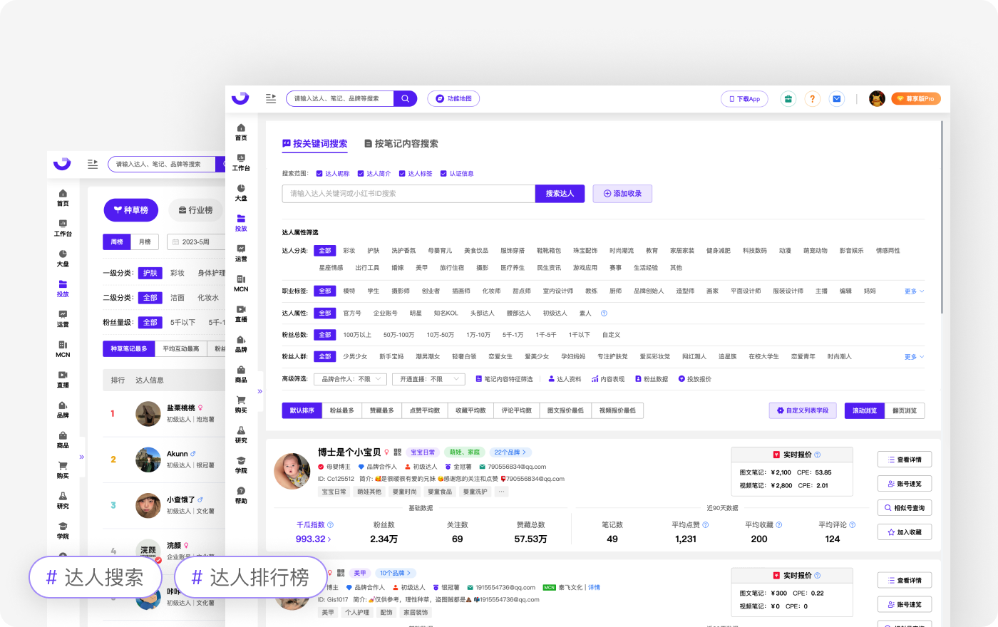Open the 购买 shopping cart sidebar icon
The height and width of the screenshot is (627, 998).
pos(241,404)
